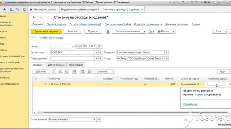Screen dimensions: 231x129
Task: Click the search magnifier icon
Action: tap(18, 9)
